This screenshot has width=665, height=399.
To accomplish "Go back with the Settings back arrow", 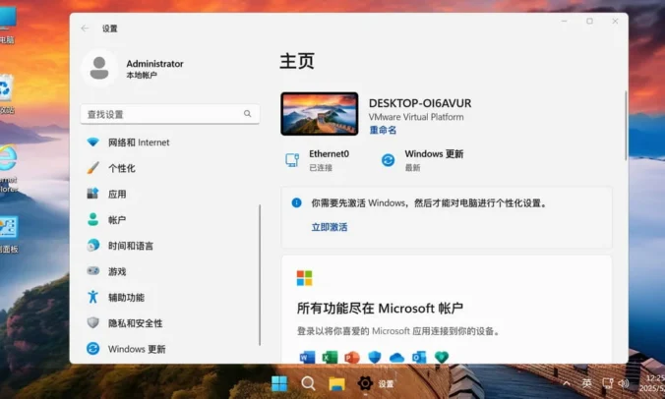I will tap(85, 28).
